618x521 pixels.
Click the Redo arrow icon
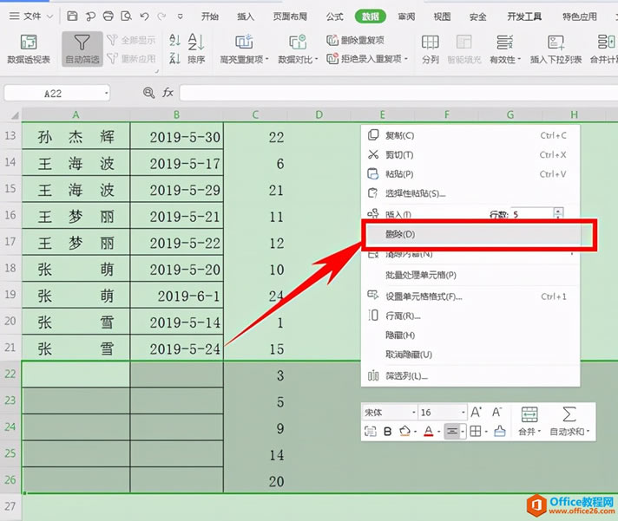(161, 16)
